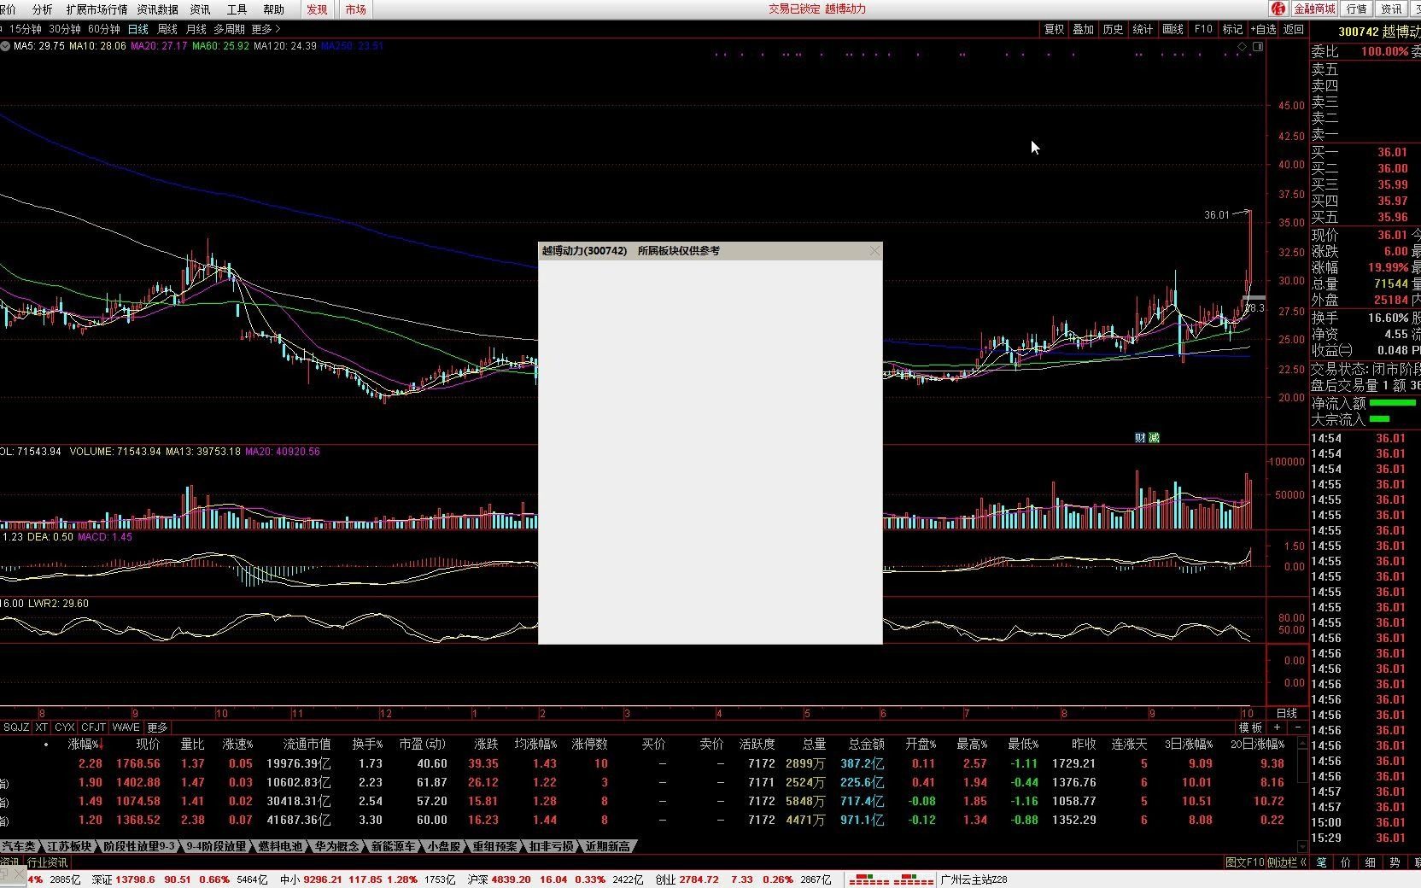Switch chart to 60分钟 period
This screenshot has height=888, width=1421.
tap(104, 29)
